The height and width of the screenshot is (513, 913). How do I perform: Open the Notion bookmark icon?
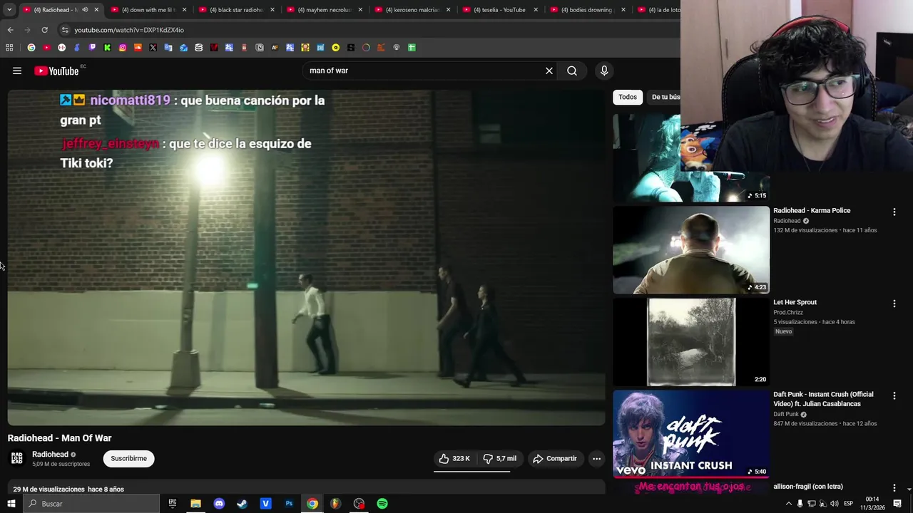coord(260,48)
